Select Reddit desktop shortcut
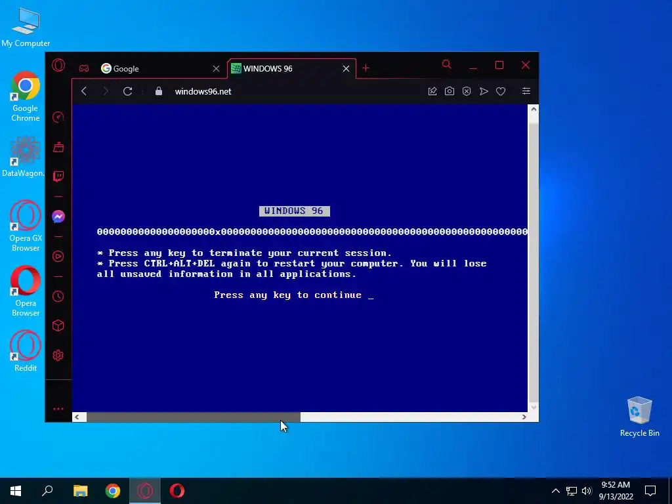Viewport: 672px width, 504px height. pos(26,351)
